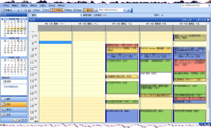Open the 搜索范围 search scope dropdown

click(x=88, y=15)
